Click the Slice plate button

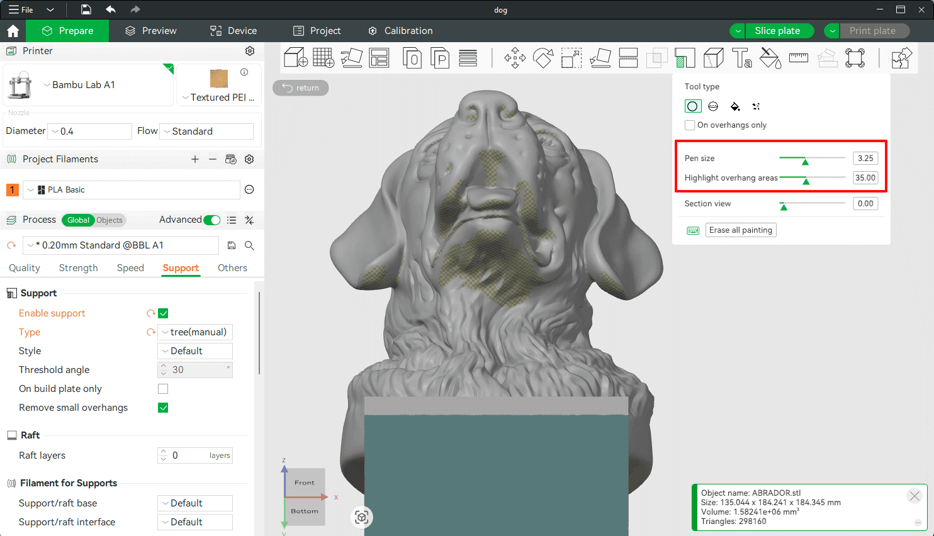(777, 31)
